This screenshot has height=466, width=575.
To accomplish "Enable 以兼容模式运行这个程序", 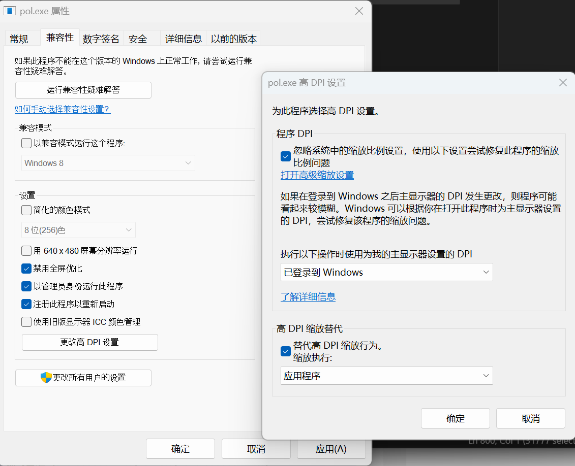I will tap(26, 143).
